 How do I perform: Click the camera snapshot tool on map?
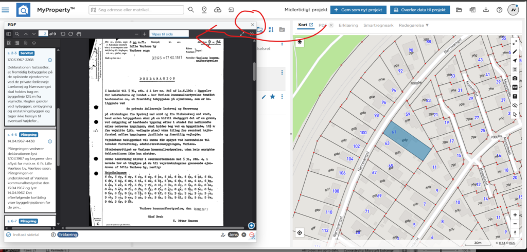click(515, 78)
